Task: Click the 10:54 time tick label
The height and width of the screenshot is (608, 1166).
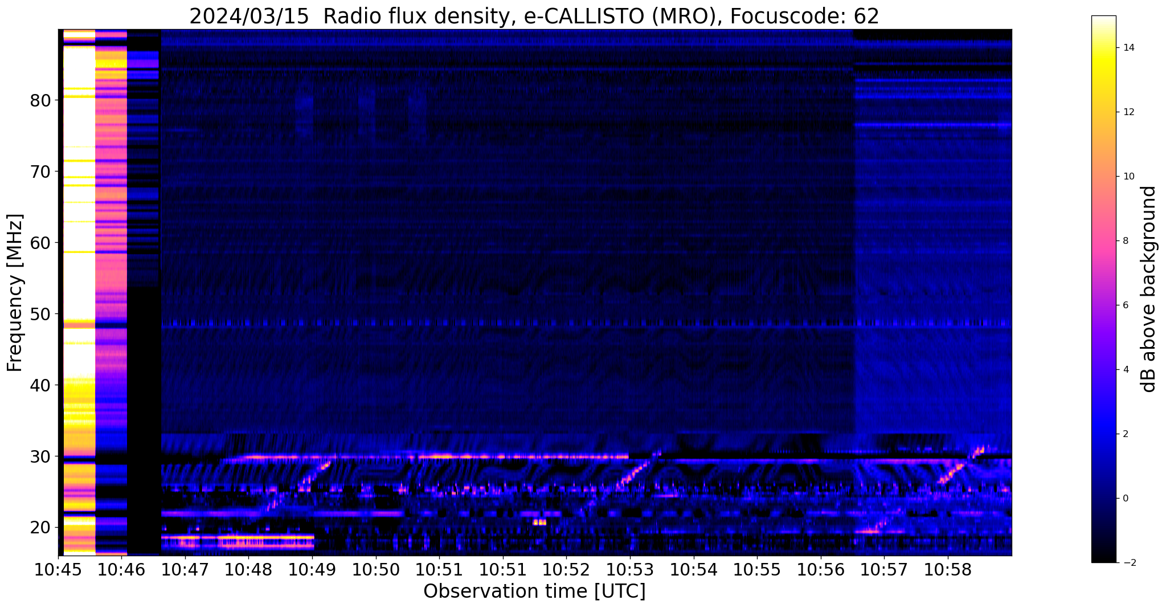Action: click(x=693, y=569)
